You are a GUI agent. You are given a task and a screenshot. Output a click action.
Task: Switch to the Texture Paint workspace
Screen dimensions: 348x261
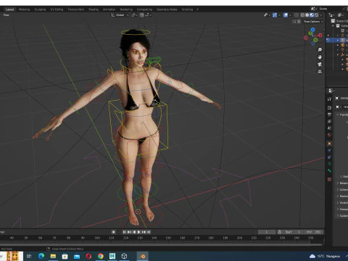coord(75,9)
